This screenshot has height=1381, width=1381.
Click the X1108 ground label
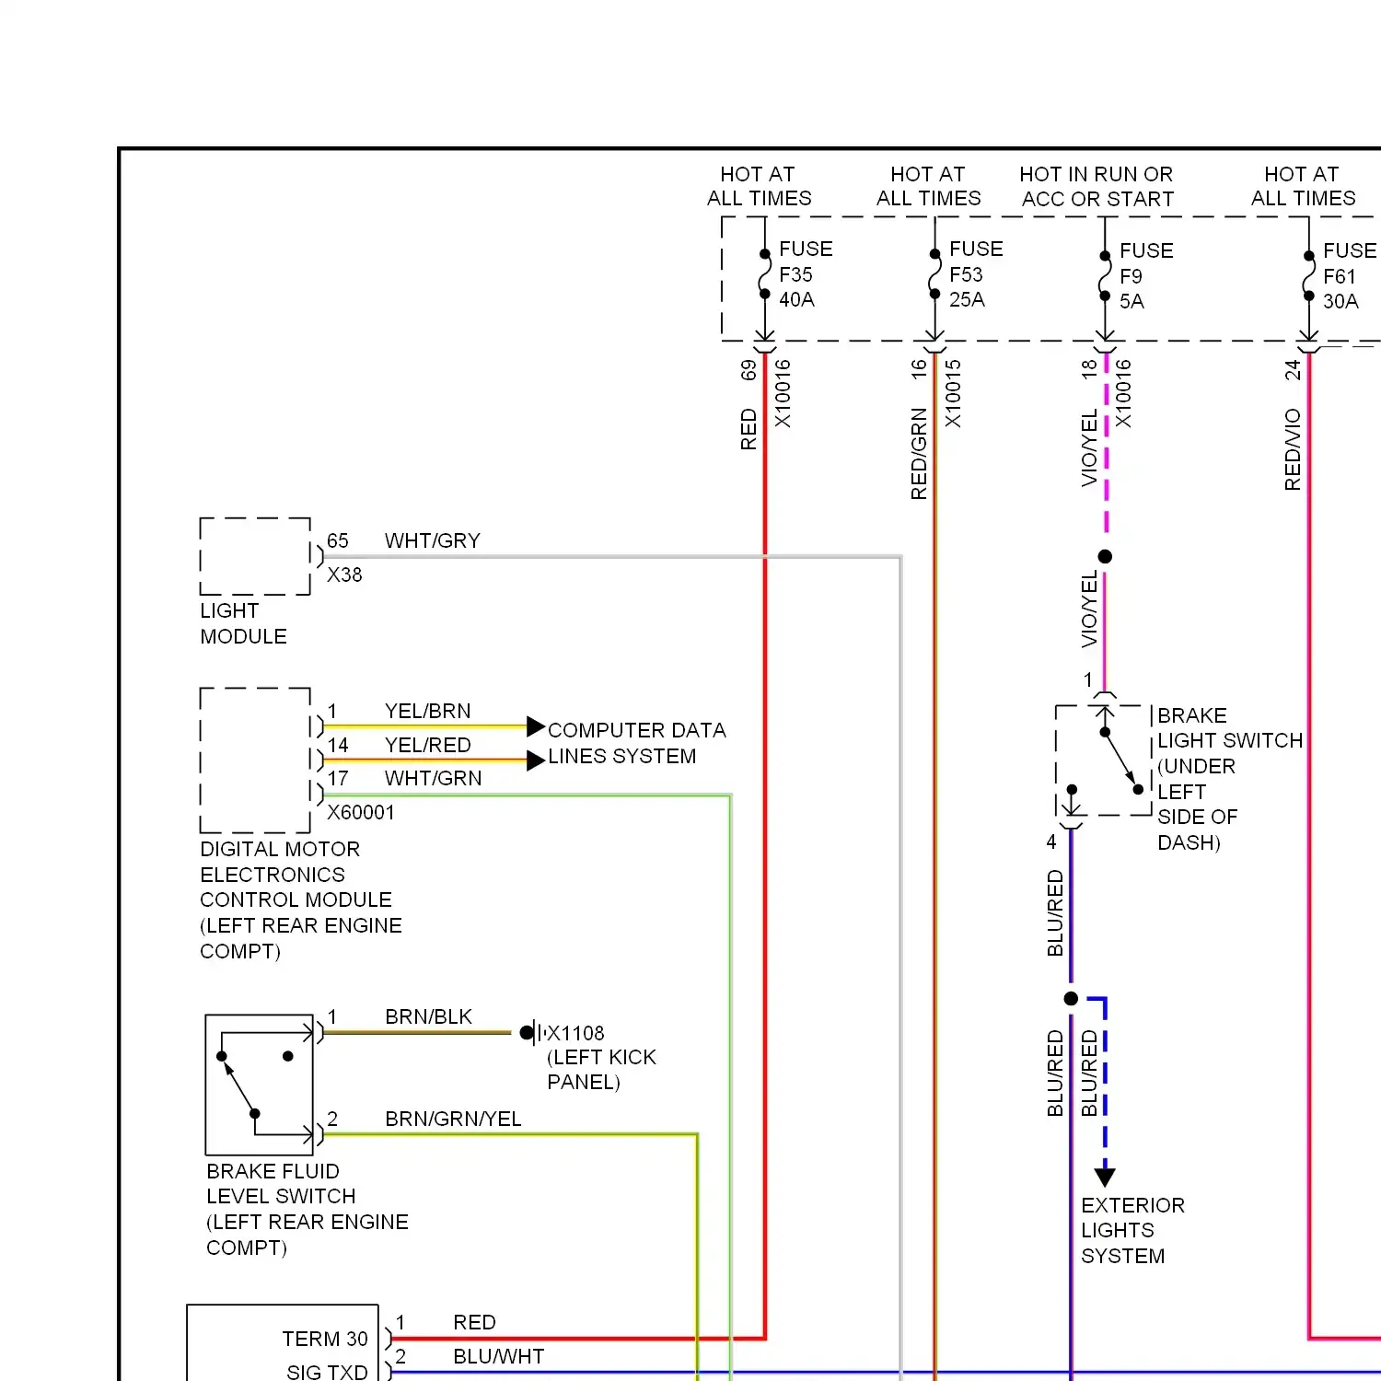575,1033
